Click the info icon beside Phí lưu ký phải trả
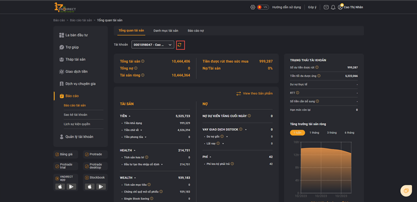Image resolution: width=417 pixels, height=202 pixels. (x=232, y=164)
